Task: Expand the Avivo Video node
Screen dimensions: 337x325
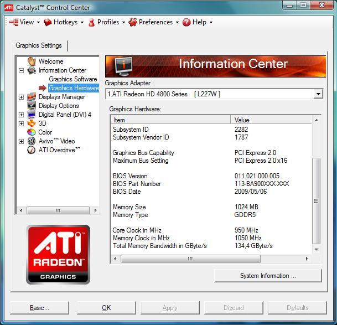Action: [x=21, y=141]
